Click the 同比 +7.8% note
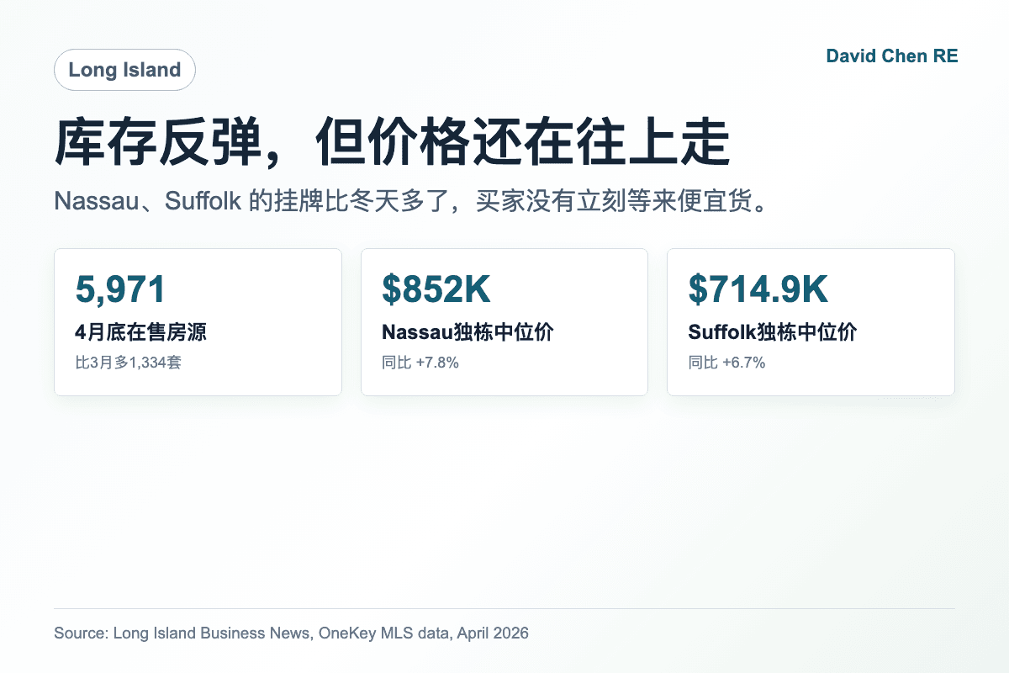The width and height of the screenshot is (1009, 673). [x=420, y=363]
